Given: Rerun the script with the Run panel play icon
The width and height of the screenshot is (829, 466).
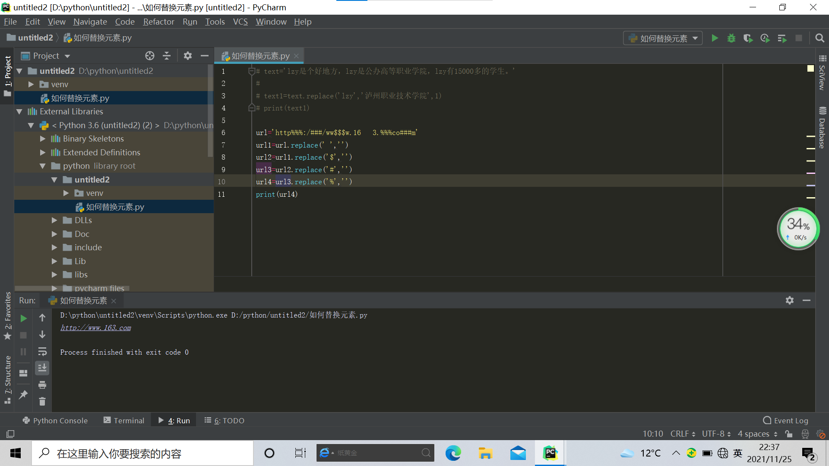Looking at the screenshot, I should 24,318.
